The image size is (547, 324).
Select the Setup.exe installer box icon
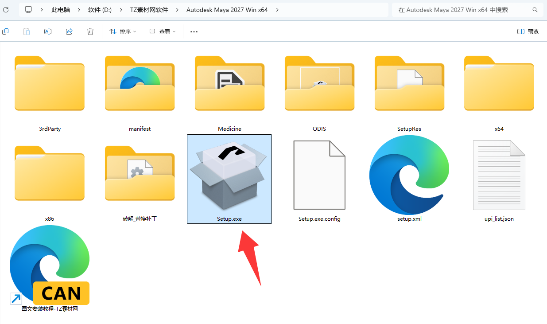click(229, 175)
